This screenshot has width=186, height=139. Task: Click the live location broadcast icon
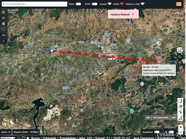click(3, 35)
